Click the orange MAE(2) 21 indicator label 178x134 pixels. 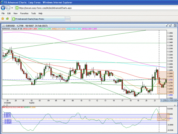click(59, 29)
